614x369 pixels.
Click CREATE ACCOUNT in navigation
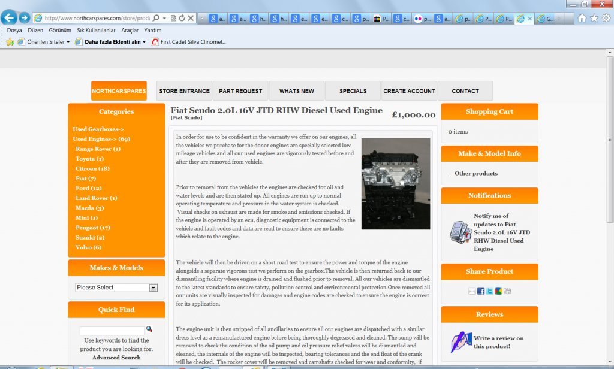(409, 91)
